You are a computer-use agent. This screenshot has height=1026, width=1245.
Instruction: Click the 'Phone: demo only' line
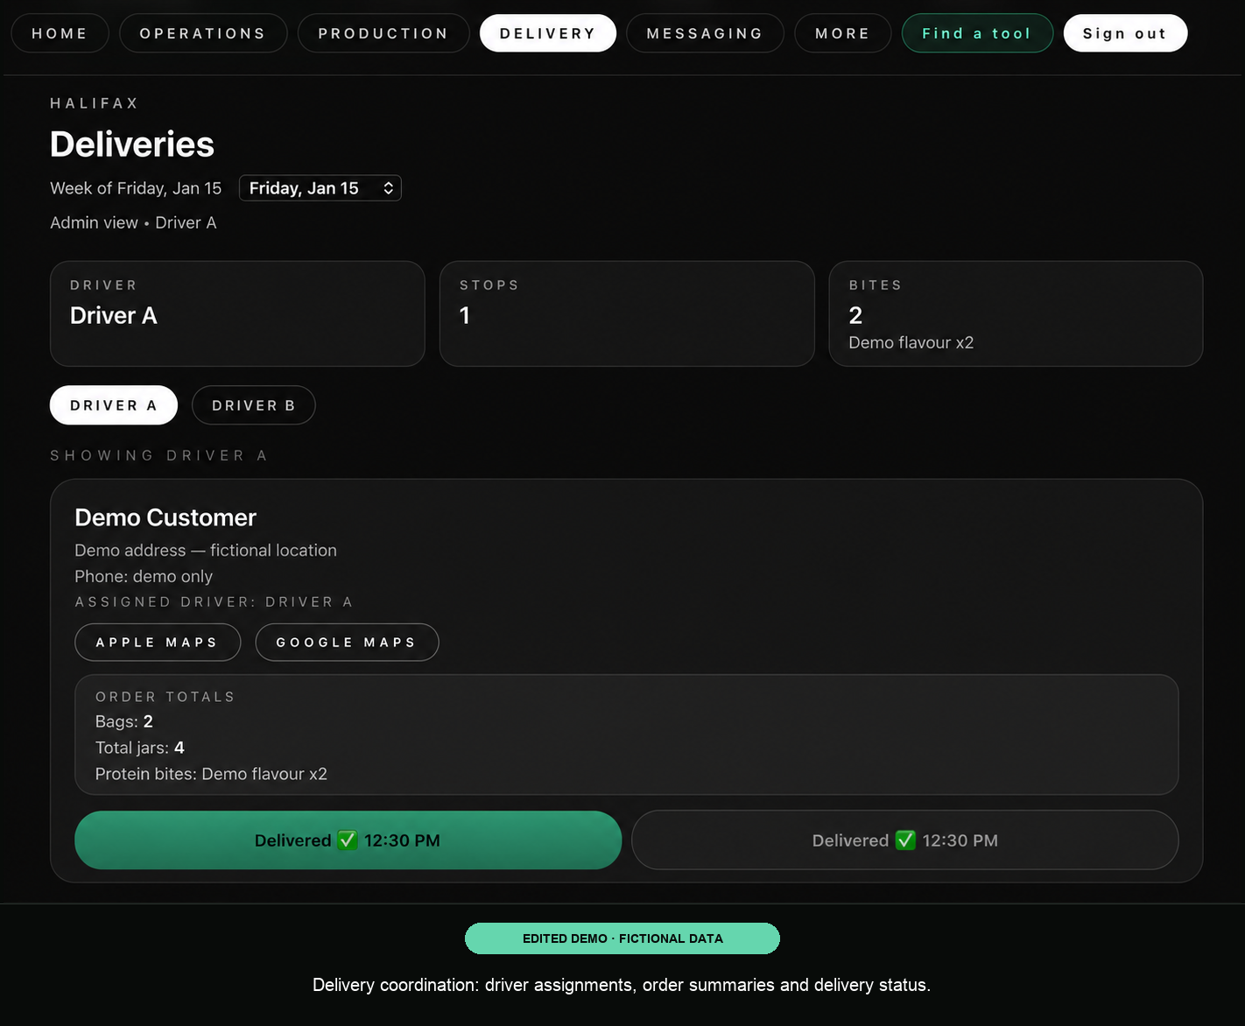tap(144, 577)
